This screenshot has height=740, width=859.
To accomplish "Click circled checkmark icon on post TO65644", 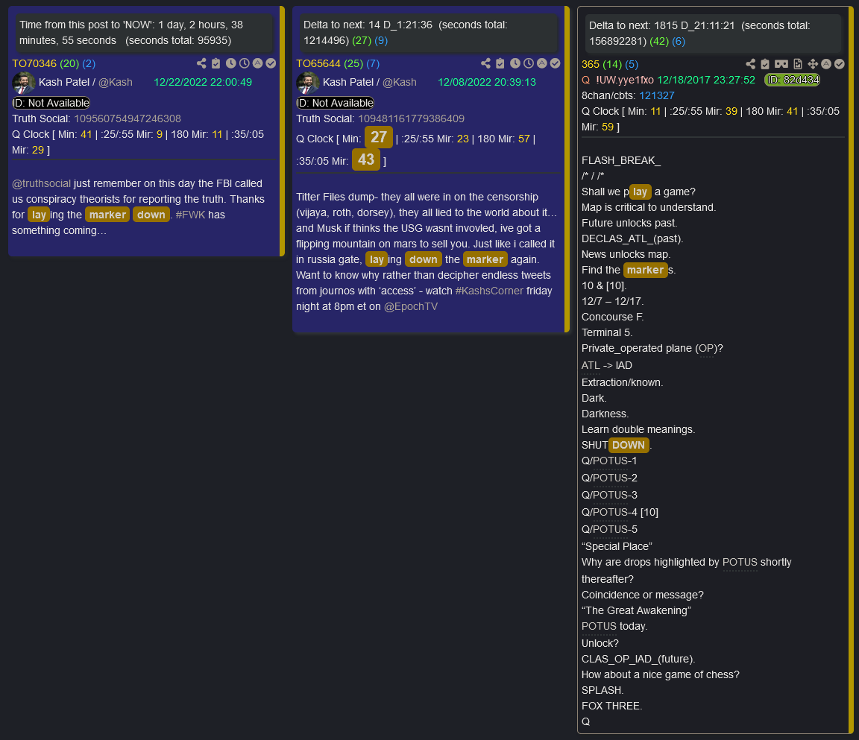I will [x=555, y=63].
